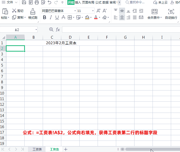Click the export to PDF icon
The width and height of the screenshot is (180, 152).
point(31,2)
